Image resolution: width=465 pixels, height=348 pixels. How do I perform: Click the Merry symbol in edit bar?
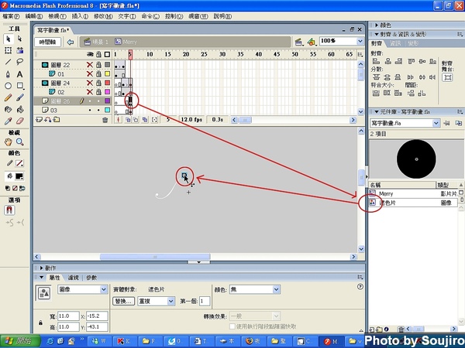tap(126, 42)
